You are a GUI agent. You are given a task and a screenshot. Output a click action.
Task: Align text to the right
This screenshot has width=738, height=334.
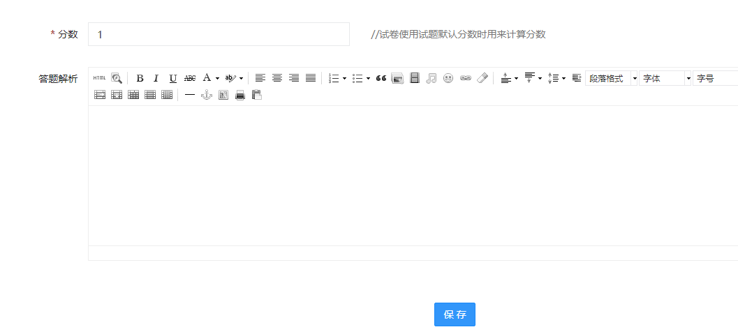pyautogui.click(x=294, y=78)
